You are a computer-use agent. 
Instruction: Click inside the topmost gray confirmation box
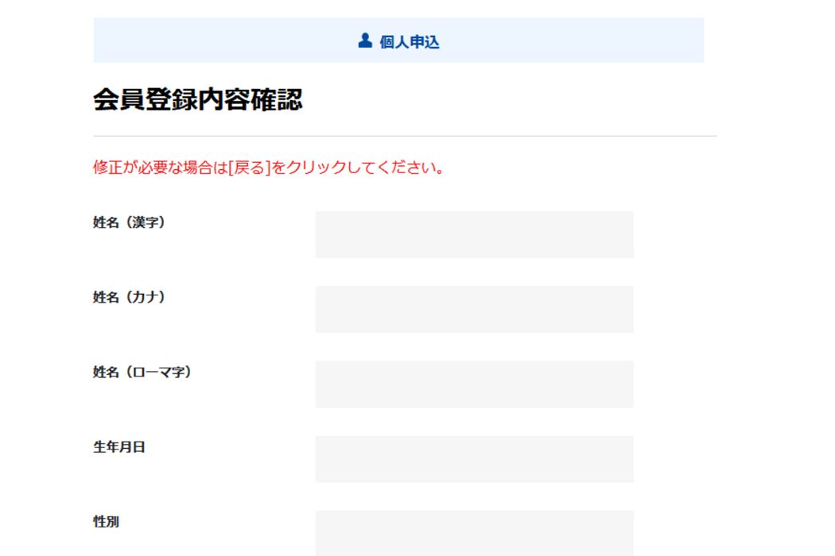click(x=475, y=234)
